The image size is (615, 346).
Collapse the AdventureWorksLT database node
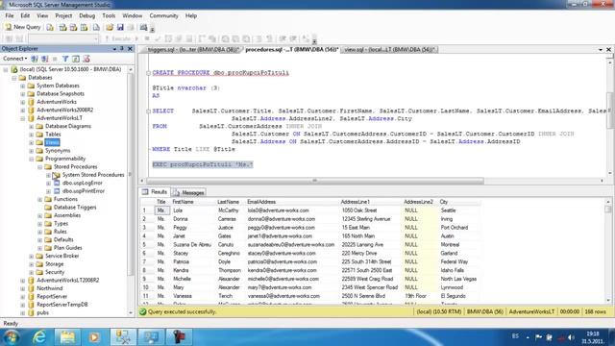pos(23,118)
